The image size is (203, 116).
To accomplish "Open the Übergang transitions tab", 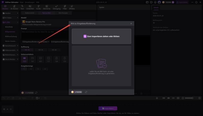I will pyautogui.click(x=57, y=7).
